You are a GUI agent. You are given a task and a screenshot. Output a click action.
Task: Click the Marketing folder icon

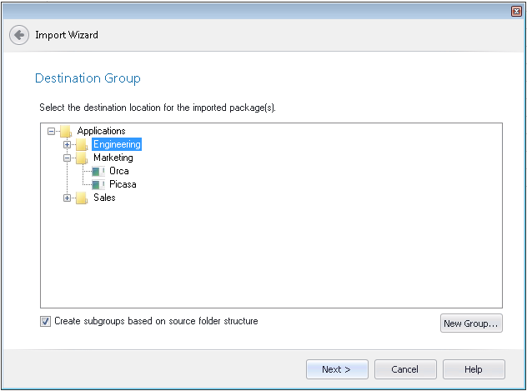[x=81, y=158]
